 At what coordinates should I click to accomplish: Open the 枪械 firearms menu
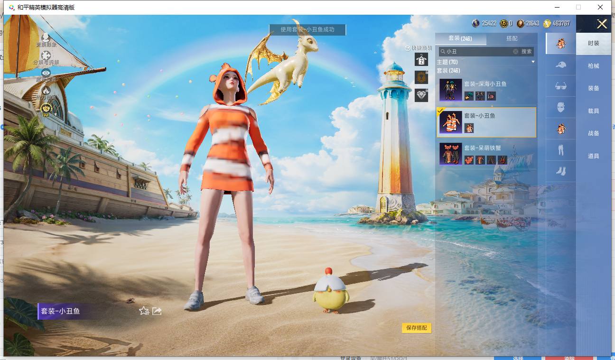pyautogui.click(x=594, y=66)
